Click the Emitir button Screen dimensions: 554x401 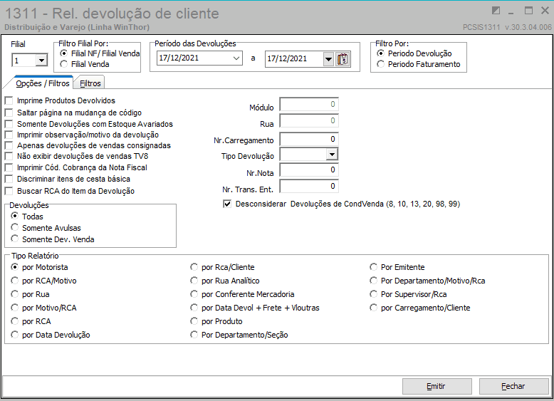pos(437,386)
